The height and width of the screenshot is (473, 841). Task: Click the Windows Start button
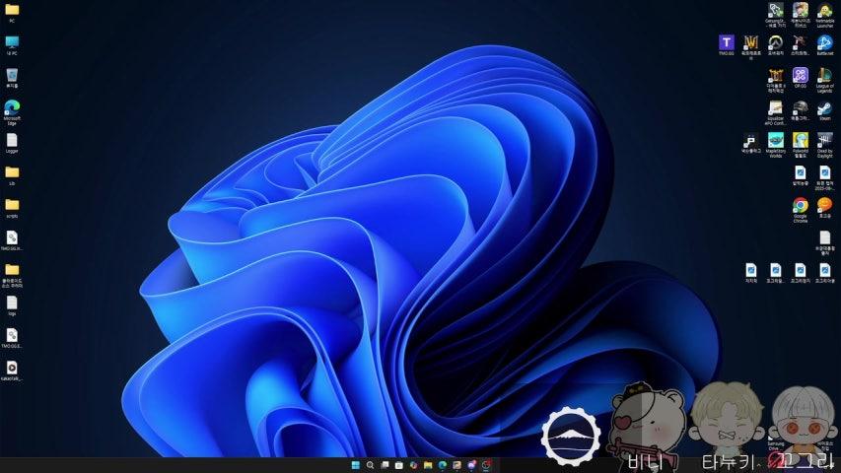tap(355, 465)
